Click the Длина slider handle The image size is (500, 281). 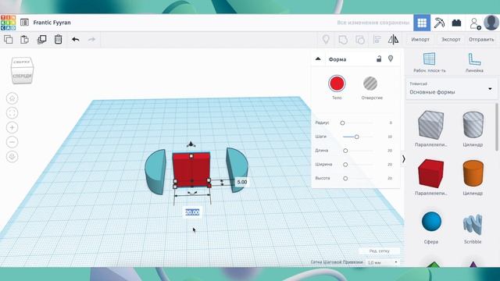coord(345,151)
